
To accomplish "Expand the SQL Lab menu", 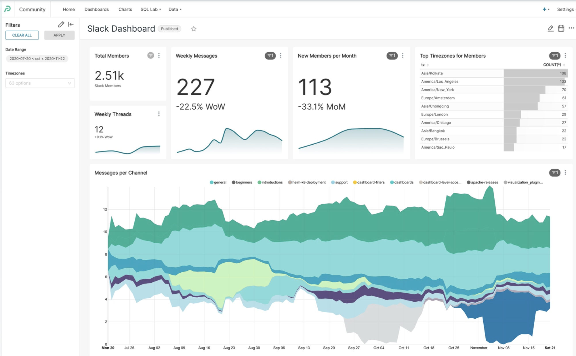I will click(150, 9).
